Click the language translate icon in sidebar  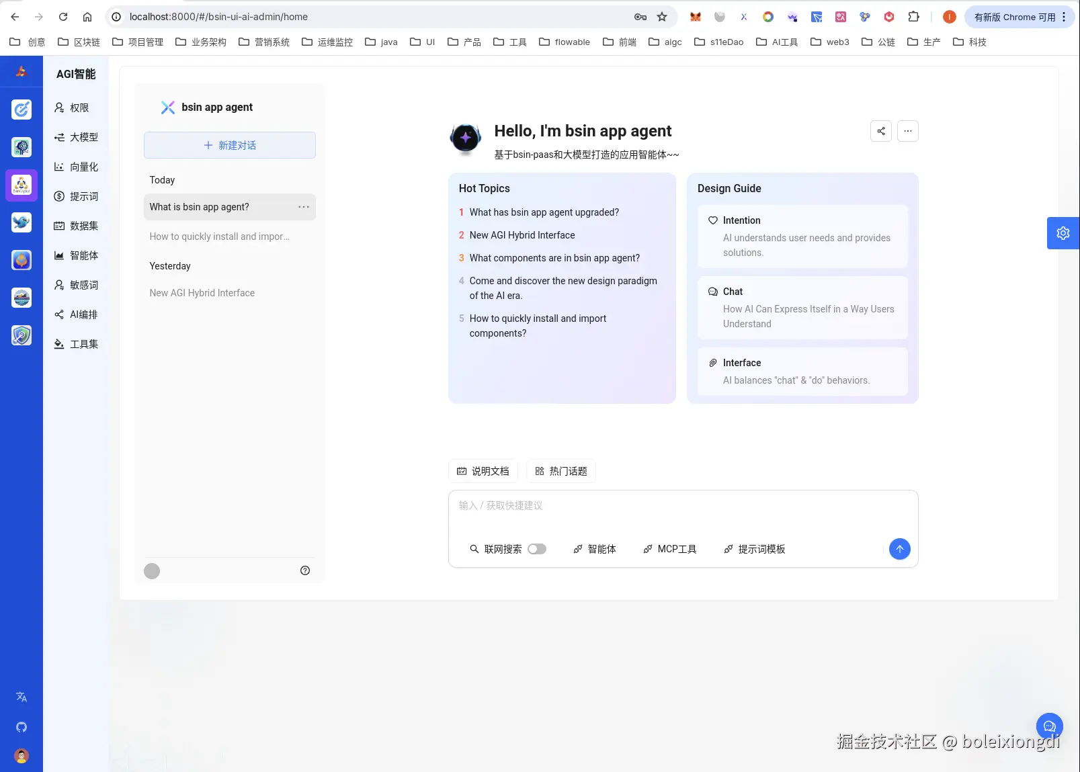(x=22, y=697)
